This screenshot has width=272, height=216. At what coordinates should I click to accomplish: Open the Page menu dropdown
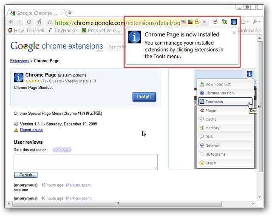(x=245, y=22)
